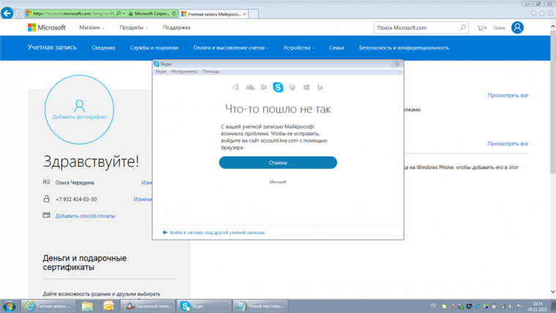Viewport: 556px width, 313px height.
Task: Click the network signal tray icon
Action: pos(503,306)
